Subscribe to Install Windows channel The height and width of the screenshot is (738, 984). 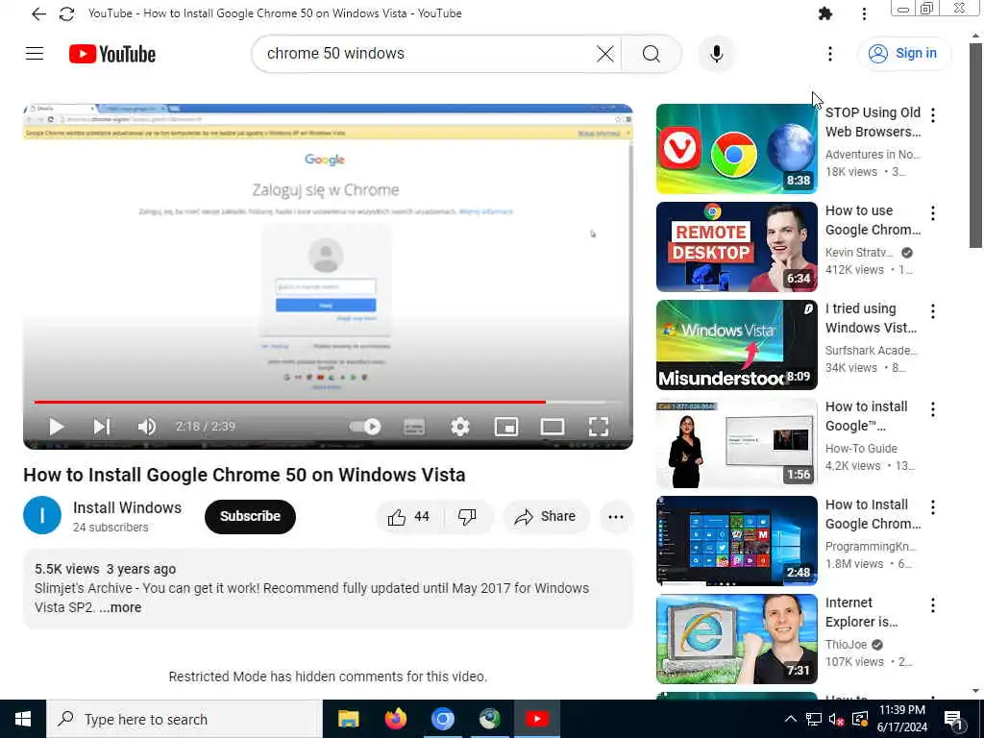(x=250, y=516)
